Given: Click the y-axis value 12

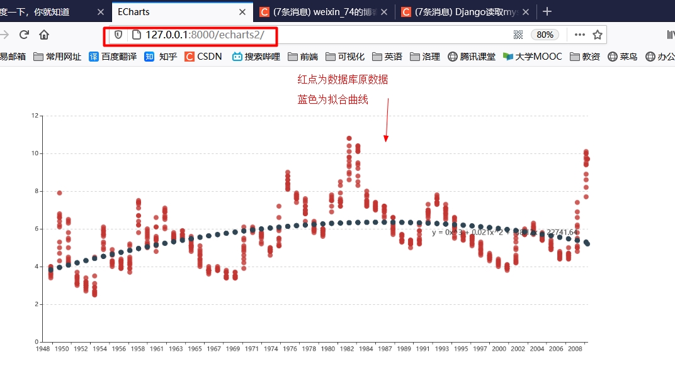Looking at the screenshot, I should click(x=35, y=116).
